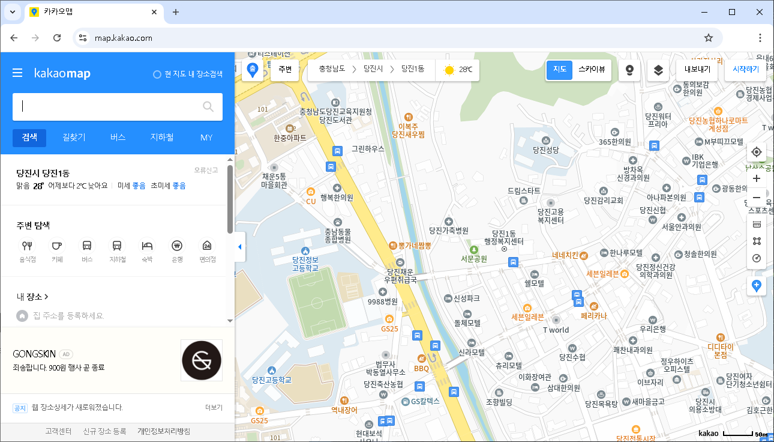Switch map view to 스카이뷰
The width and height of the screenshot is (774, 442).
[591, 70]
